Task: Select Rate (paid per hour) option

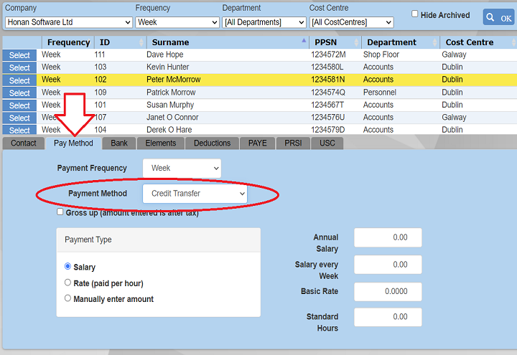Action: tap(68, 283)
